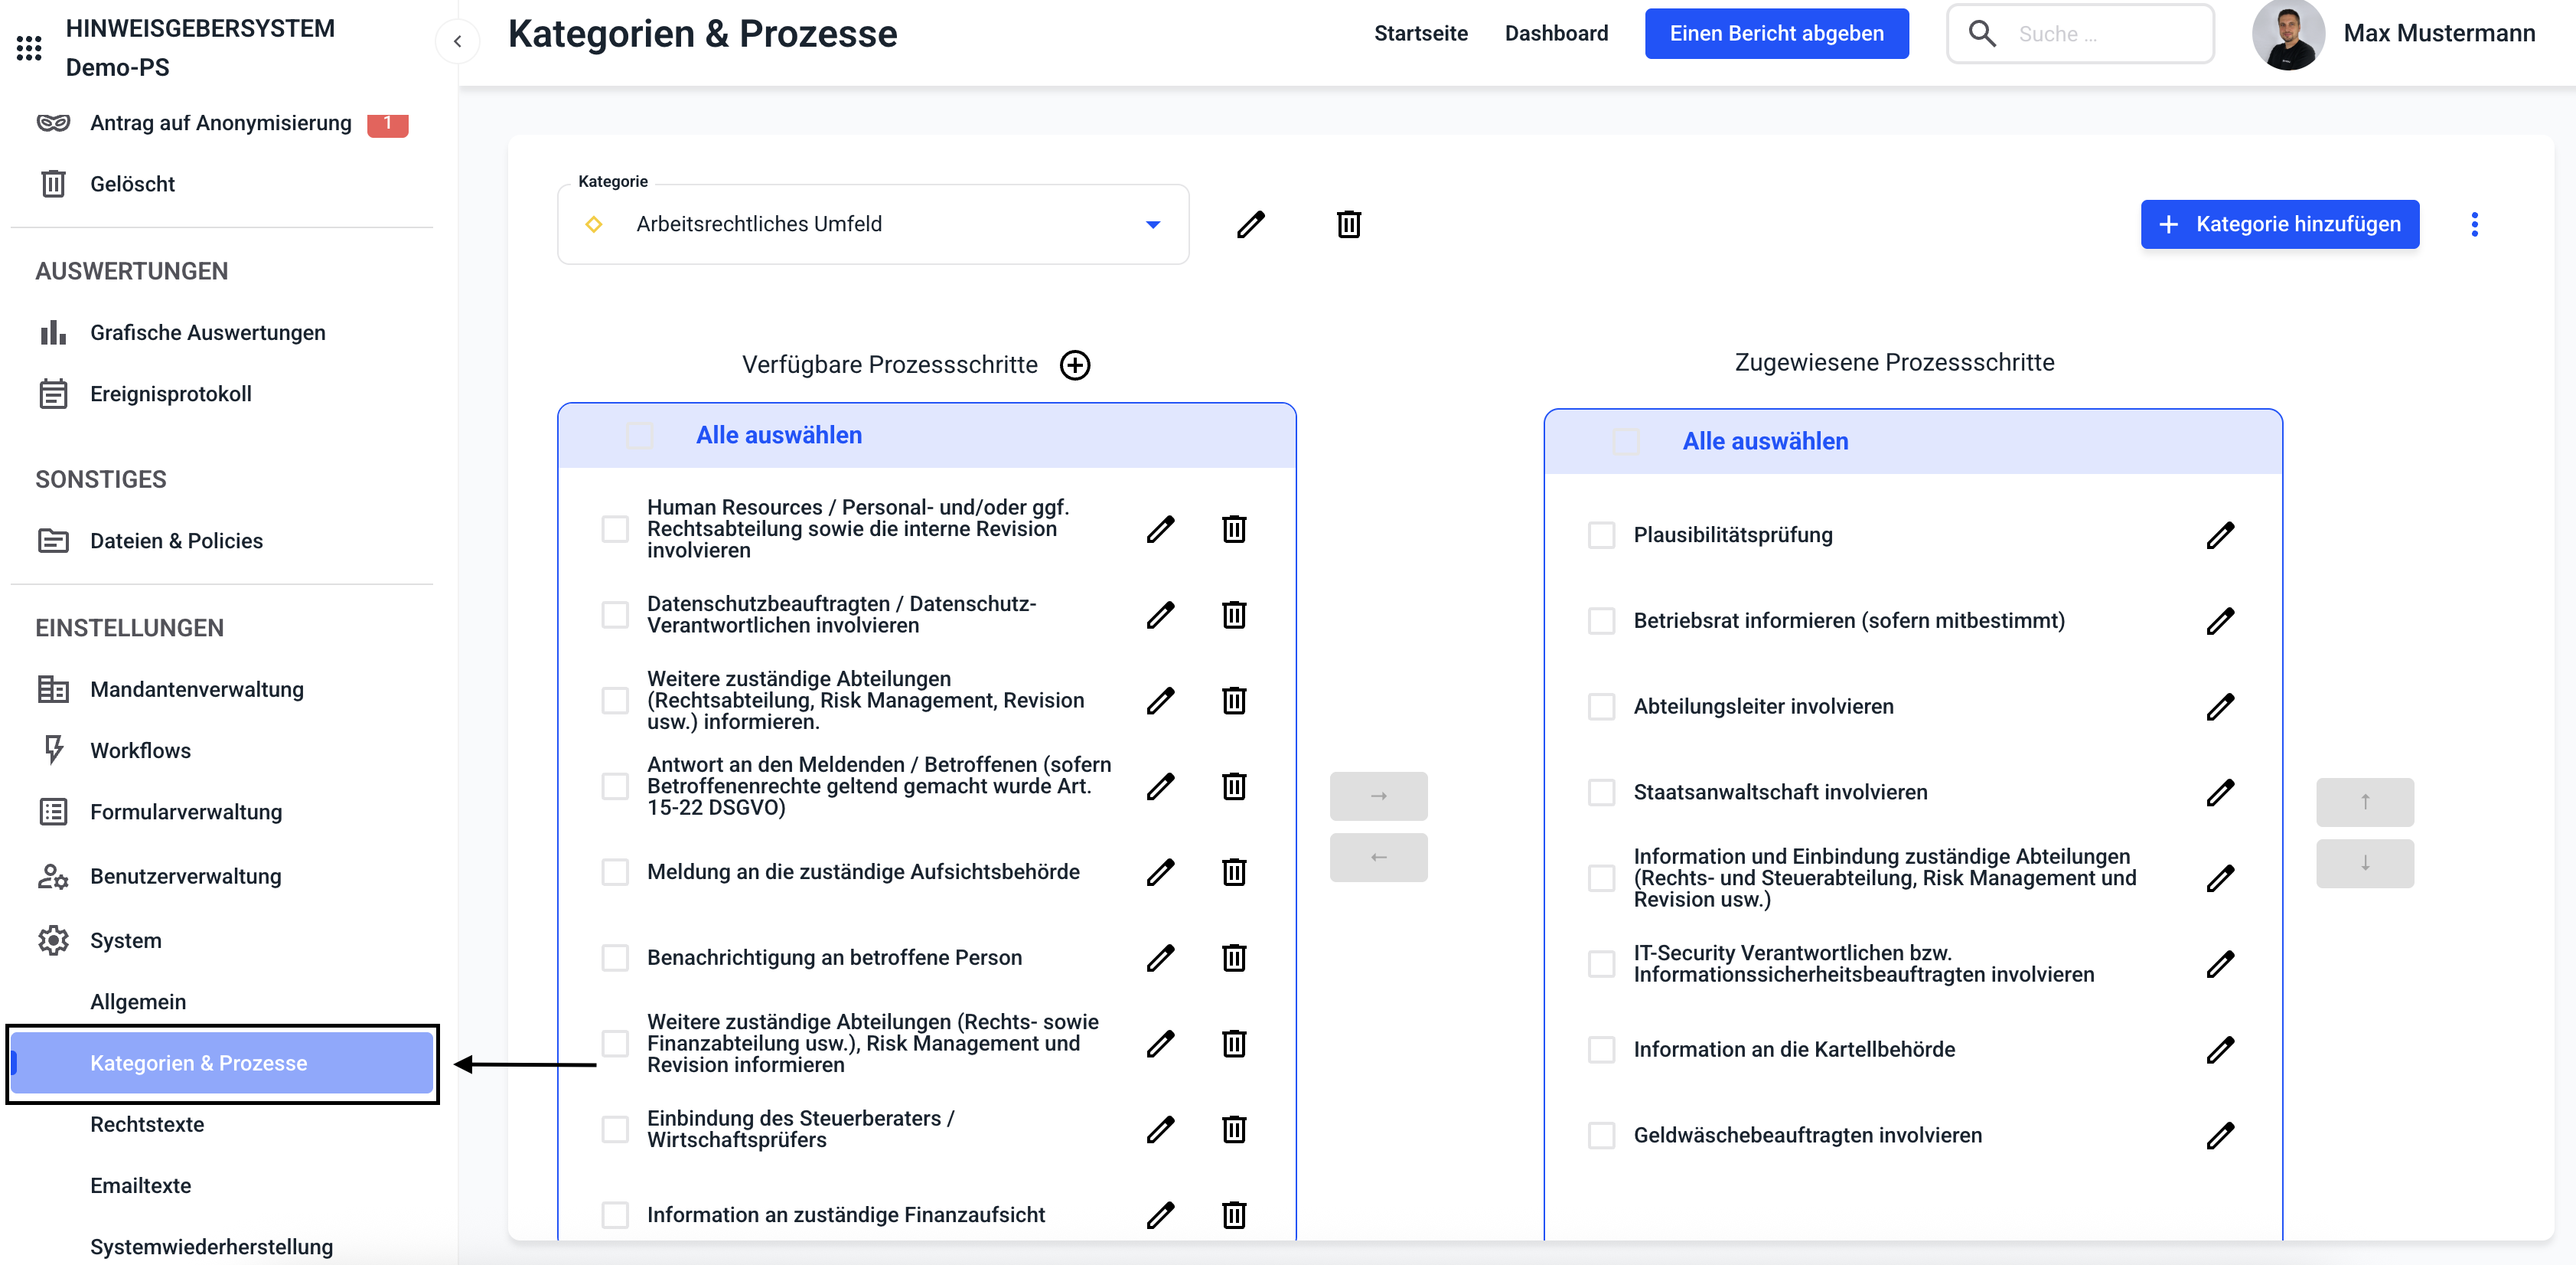
Task: Open the Kategorie dropdown
Action: 872,224
